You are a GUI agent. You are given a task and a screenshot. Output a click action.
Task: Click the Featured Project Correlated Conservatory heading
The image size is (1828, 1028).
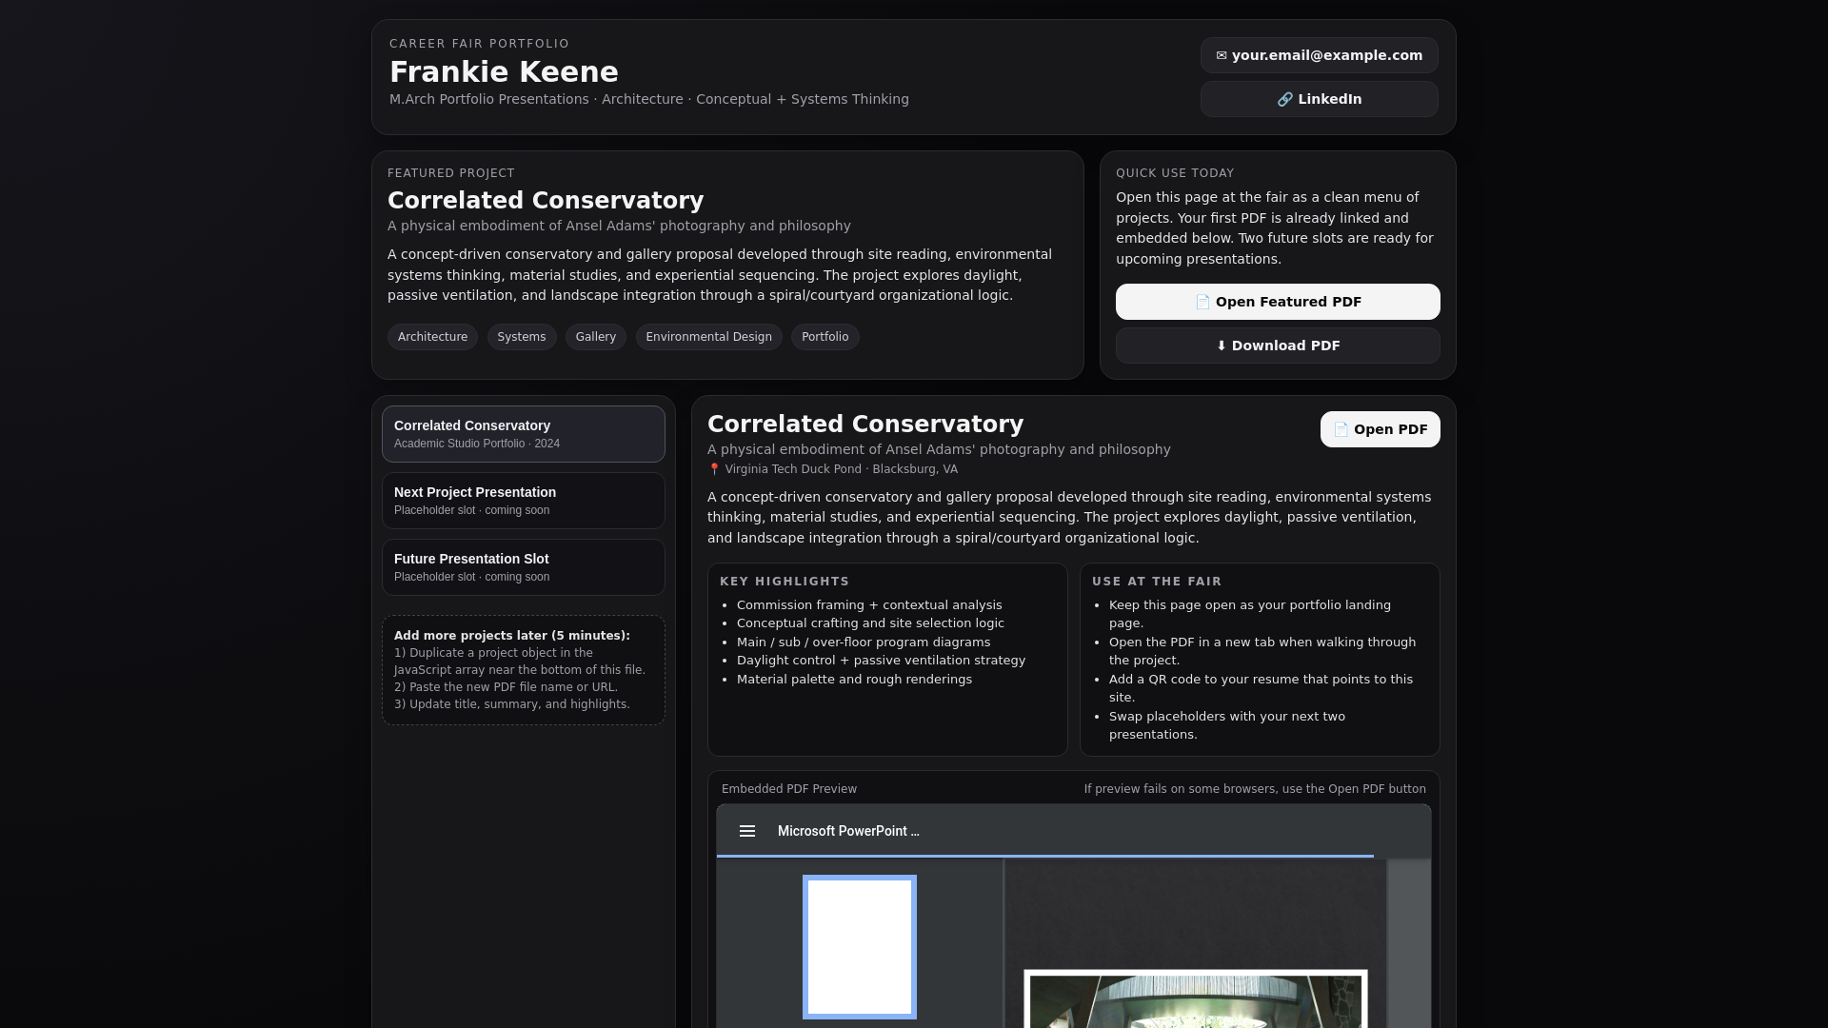point(546,200)
